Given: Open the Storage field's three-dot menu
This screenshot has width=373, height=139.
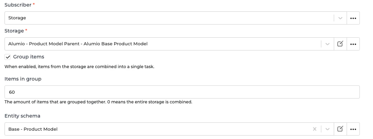Looking at the screenshot, I should click(x=353, y=44).
